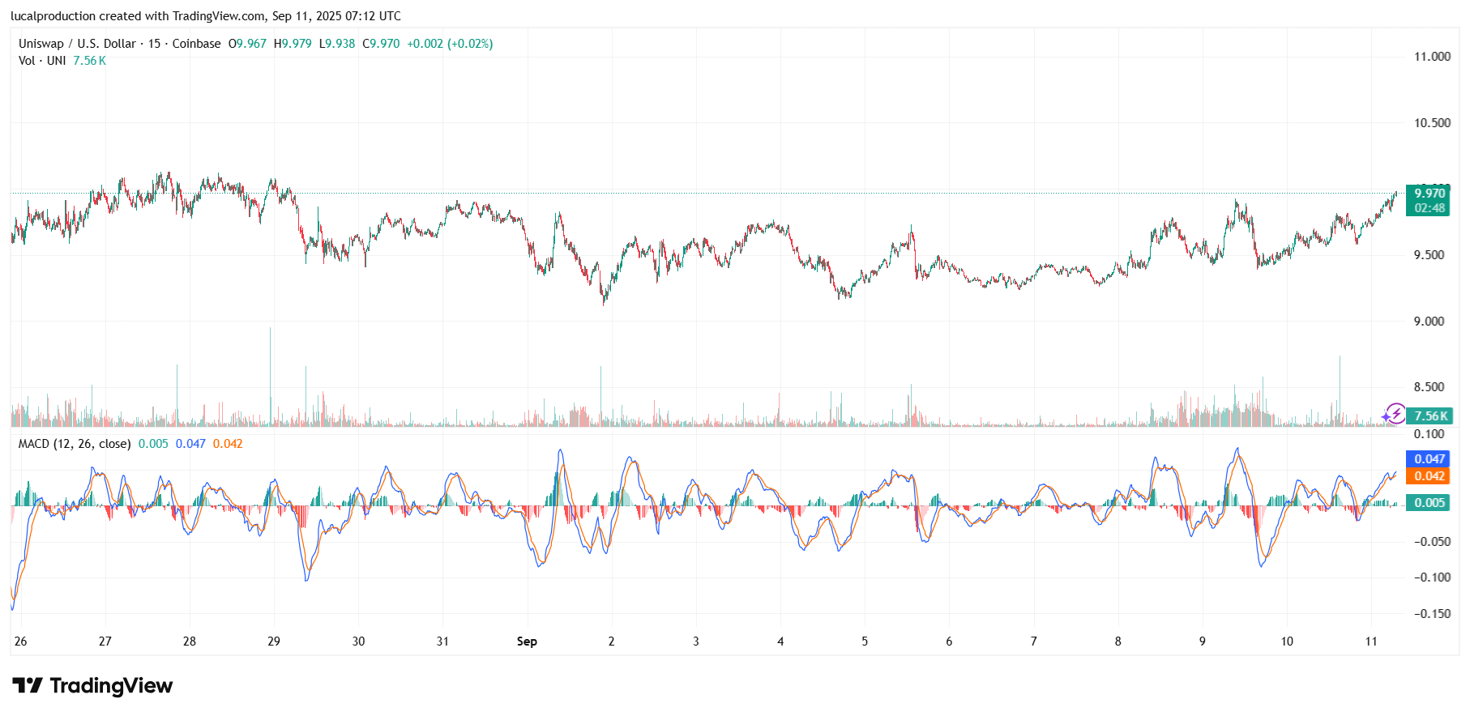
Task: Click the 11.000 price scale label
Action: click(x=1432, y=57)
